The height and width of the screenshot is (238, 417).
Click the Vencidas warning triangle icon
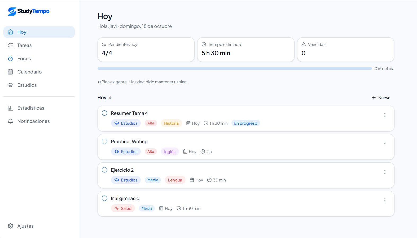tap(304, 44)
